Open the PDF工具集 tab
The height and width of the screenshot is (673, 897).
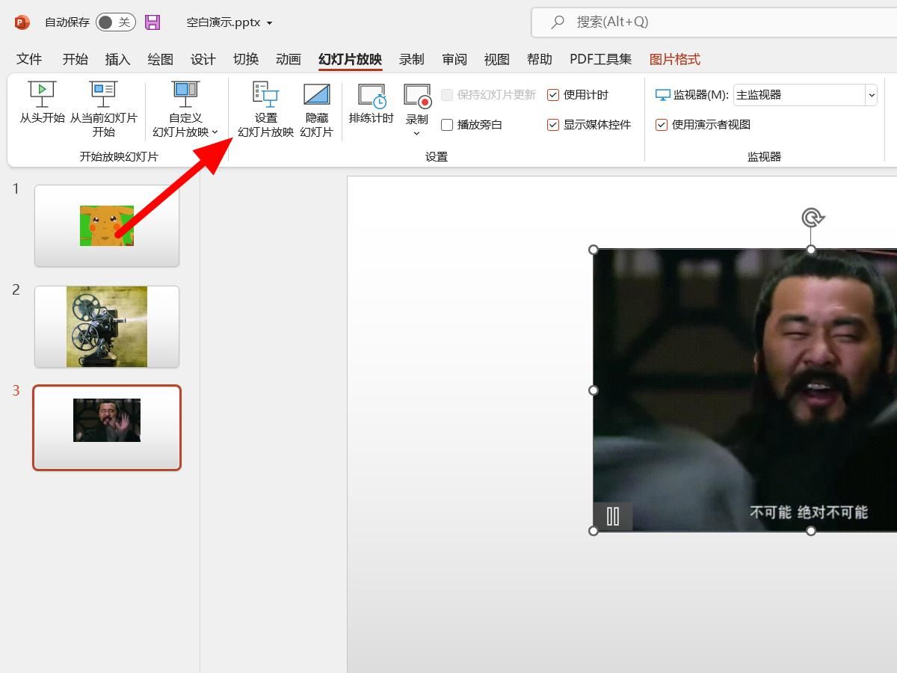(600, 59)
